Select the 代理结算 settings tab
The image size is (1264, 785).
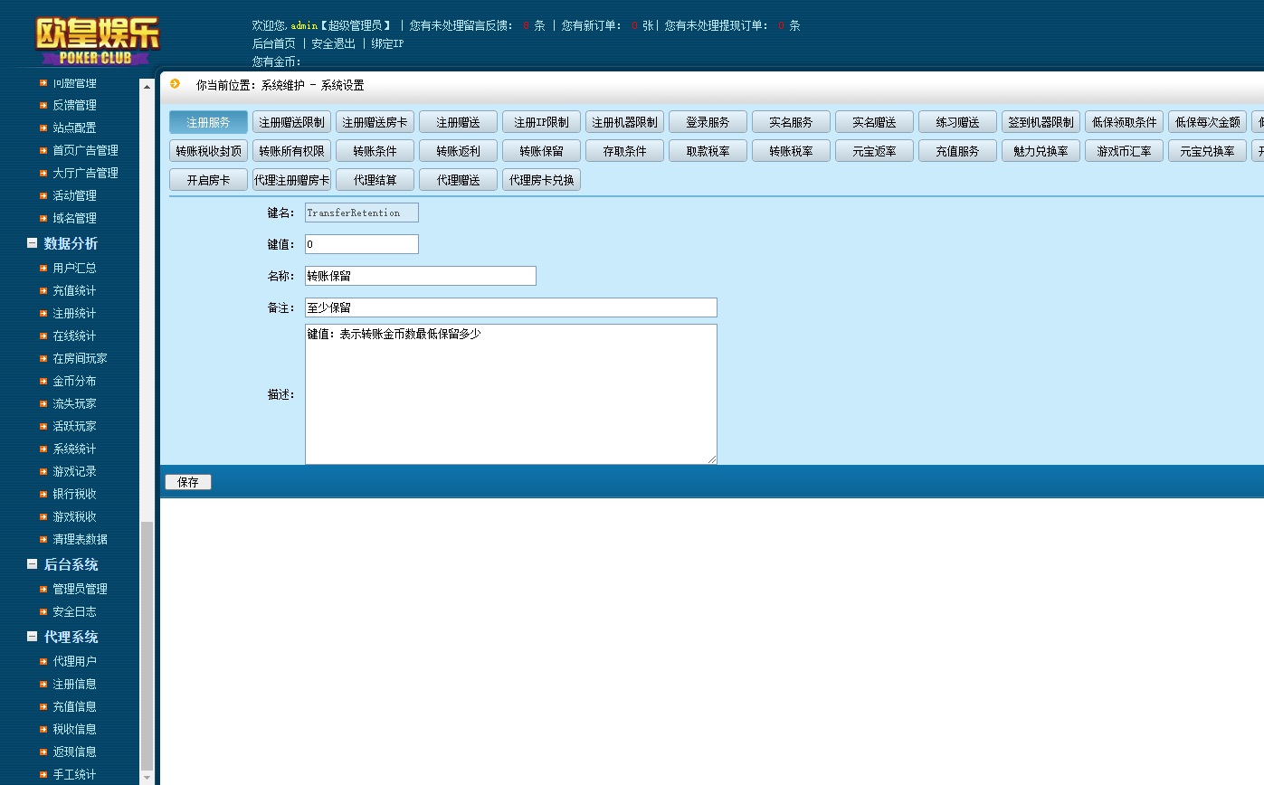375,180
